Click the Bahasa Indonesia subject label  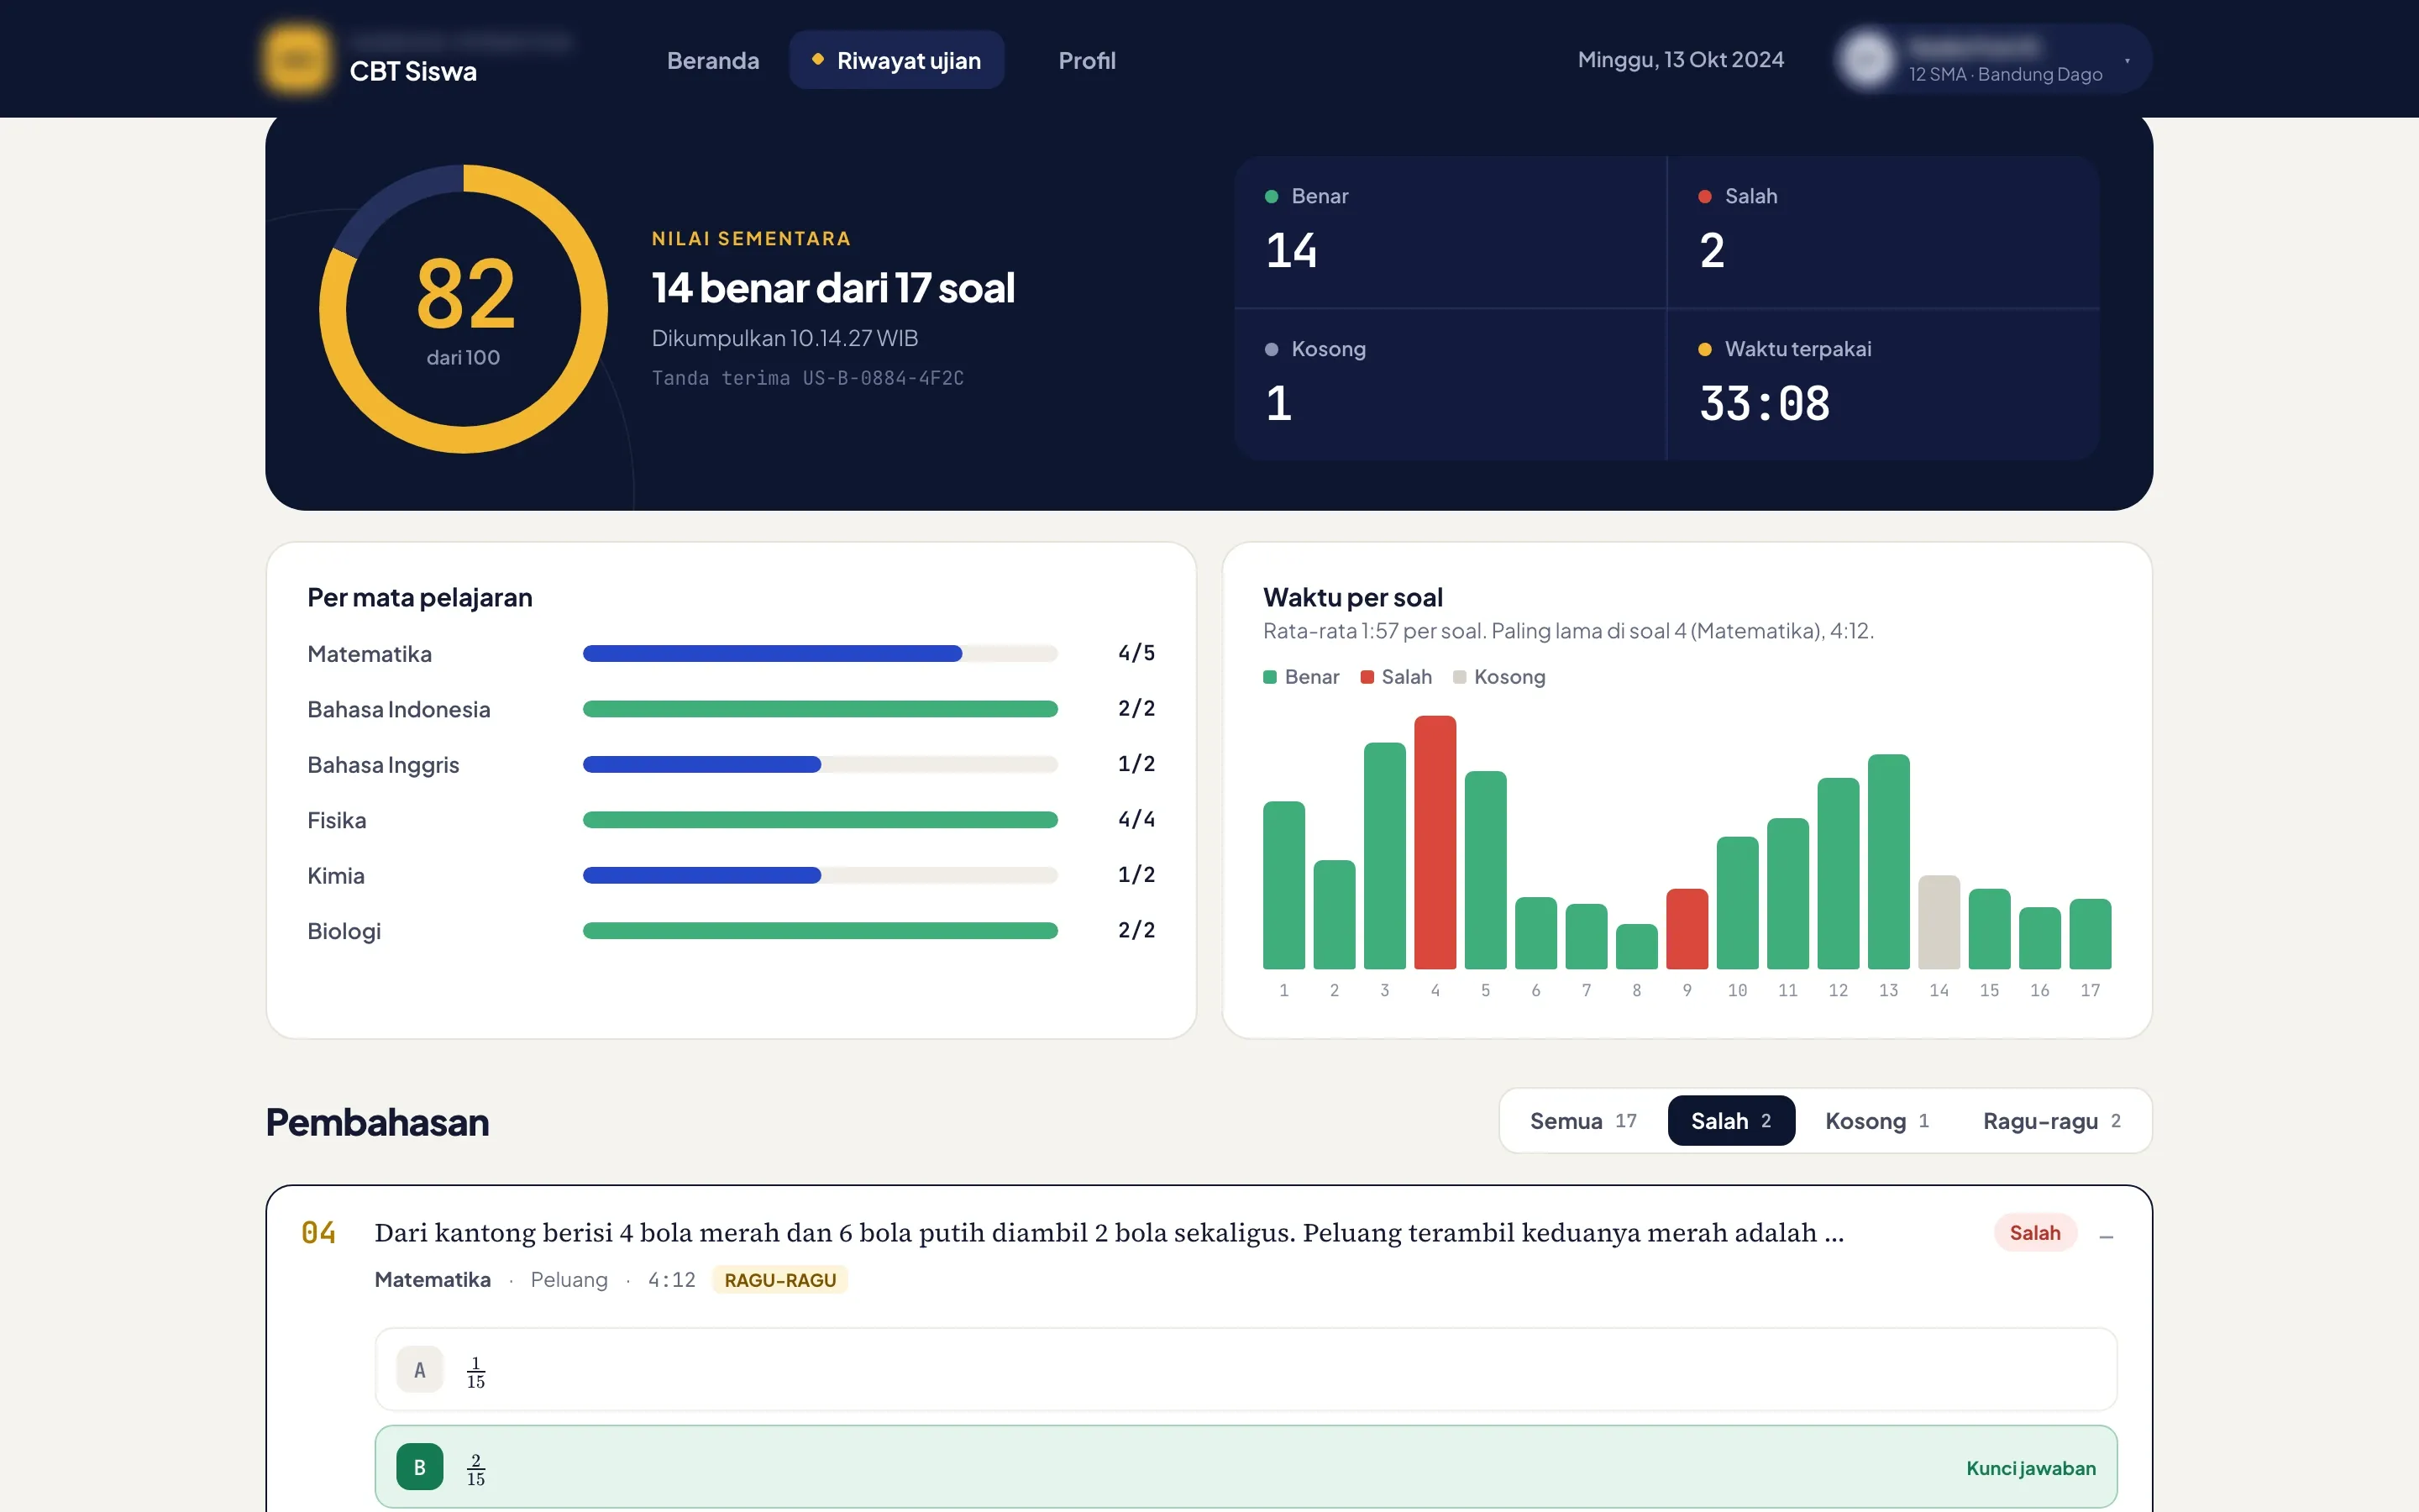[399, 709]
